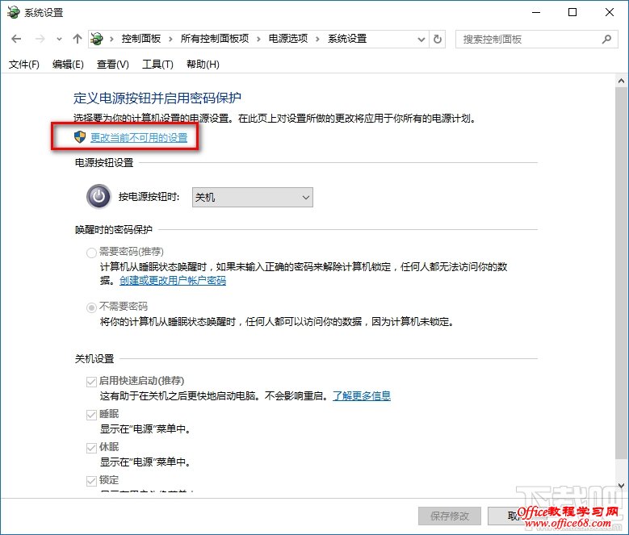Click the vertical scrollbar down arrow

pos(622,485)
